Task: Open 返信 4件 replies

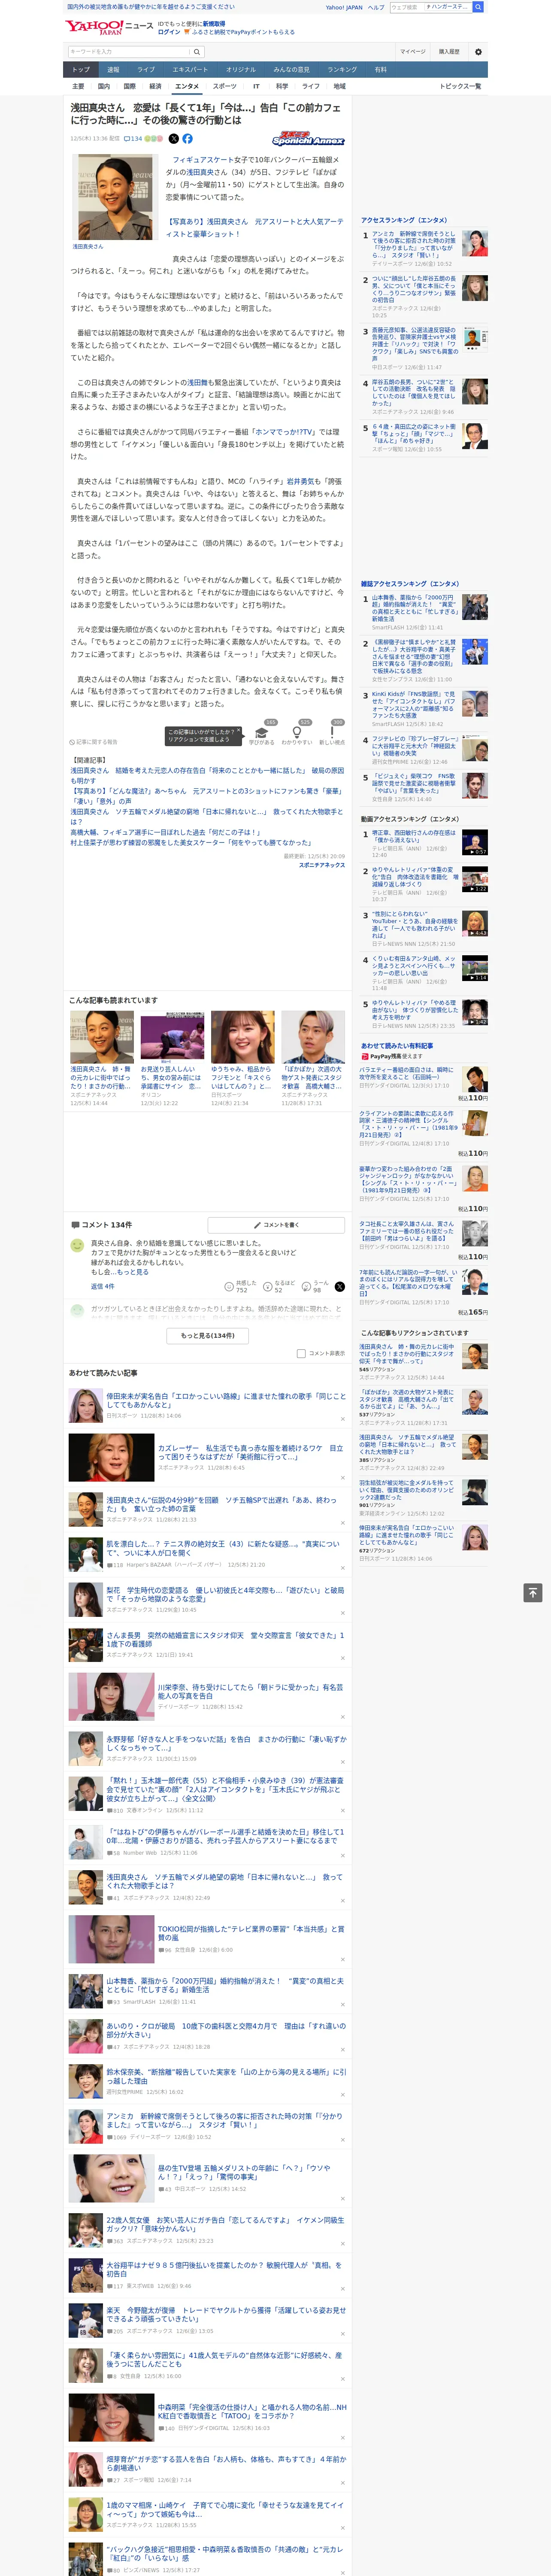Action: coord(103,1286)
